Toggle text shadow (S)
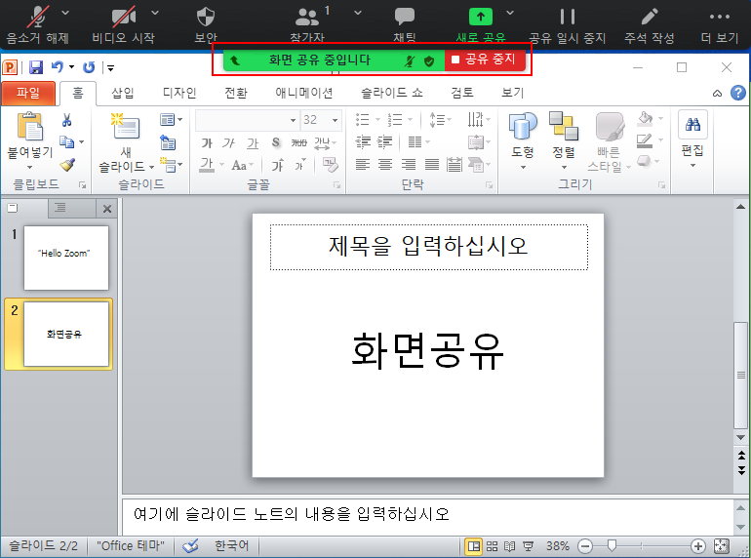 tap(276, 142)
